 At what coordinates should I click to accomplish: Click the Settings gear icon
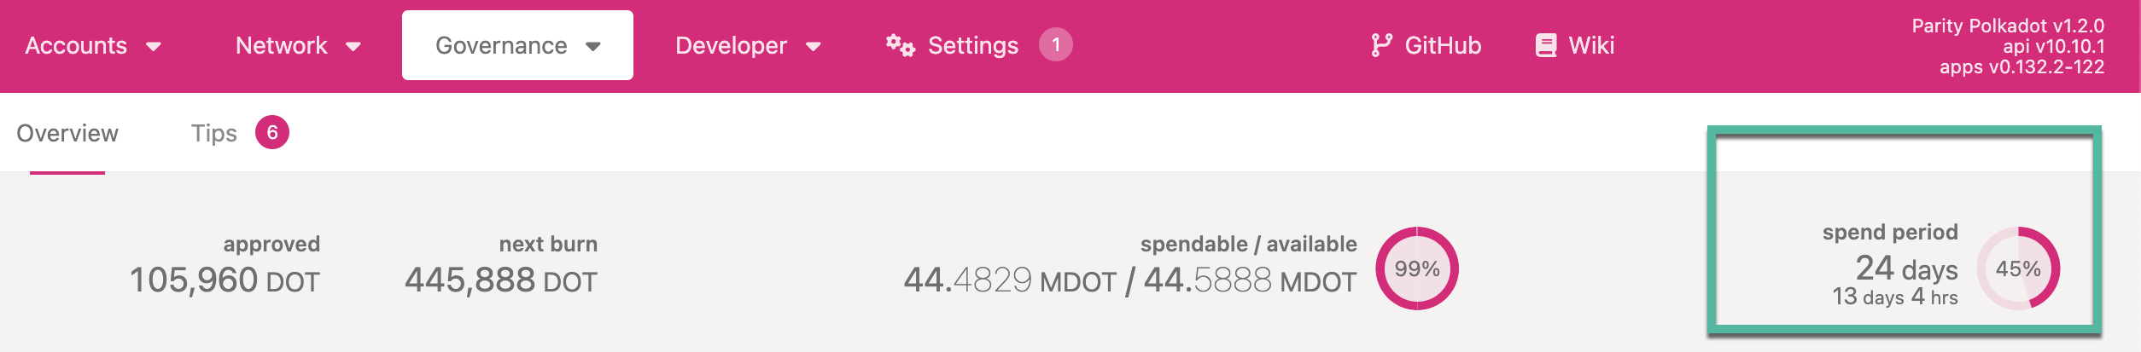[x=900, y=45]
